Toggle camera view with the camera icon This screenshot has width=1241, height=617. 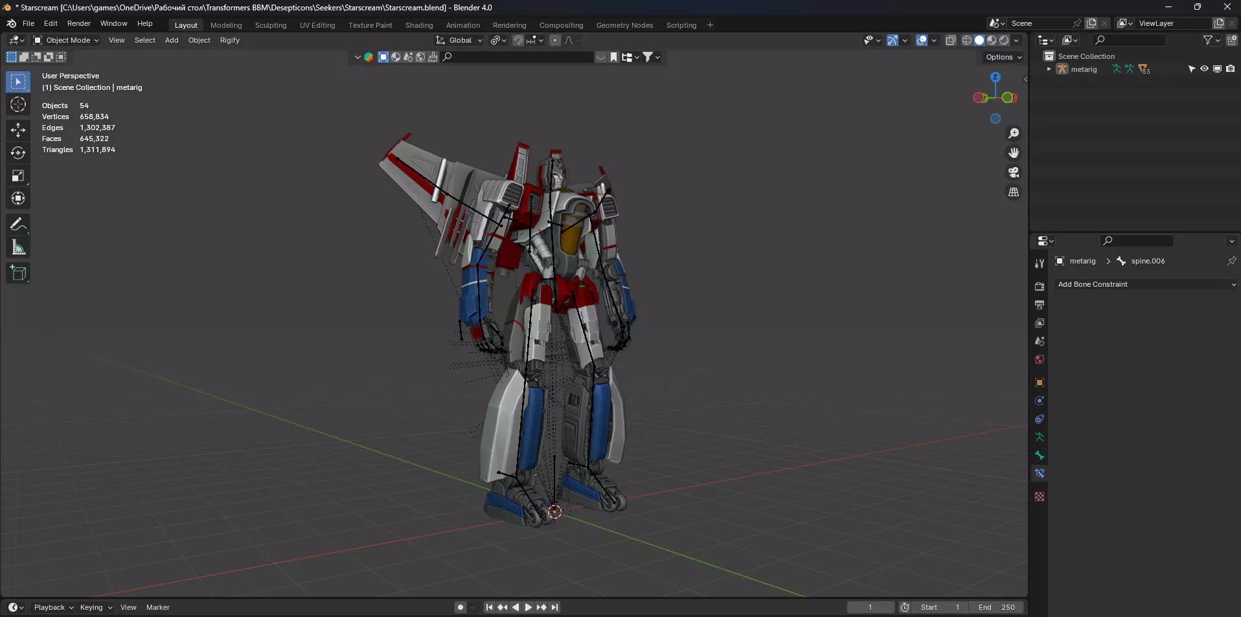(x=1014, y=172)
